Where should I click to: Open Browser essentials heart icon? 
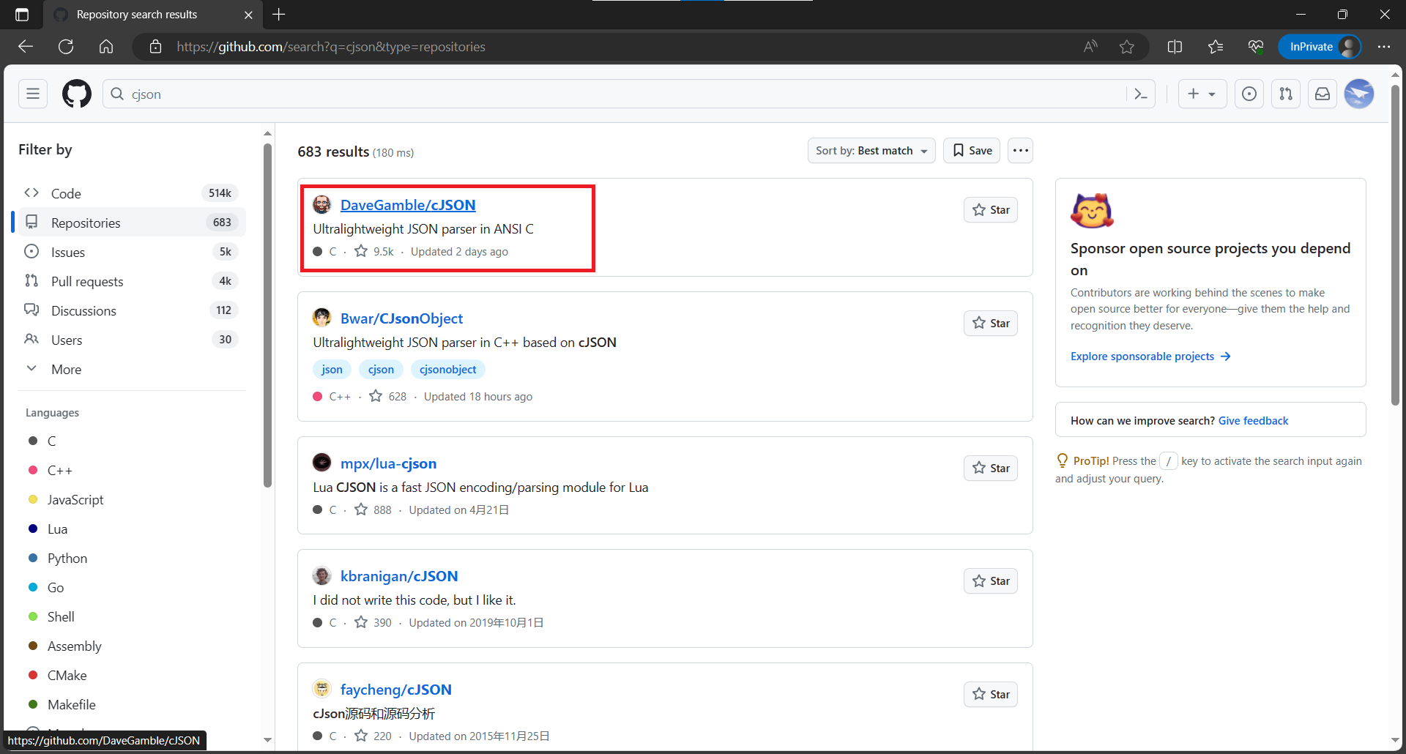(x=1256, y=47)
